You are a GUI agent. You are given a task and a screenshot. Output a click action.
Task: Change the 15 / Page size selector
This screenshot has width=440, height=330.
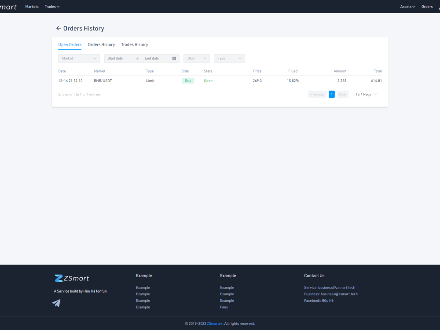pyautogui.click(x=366, y=94)
